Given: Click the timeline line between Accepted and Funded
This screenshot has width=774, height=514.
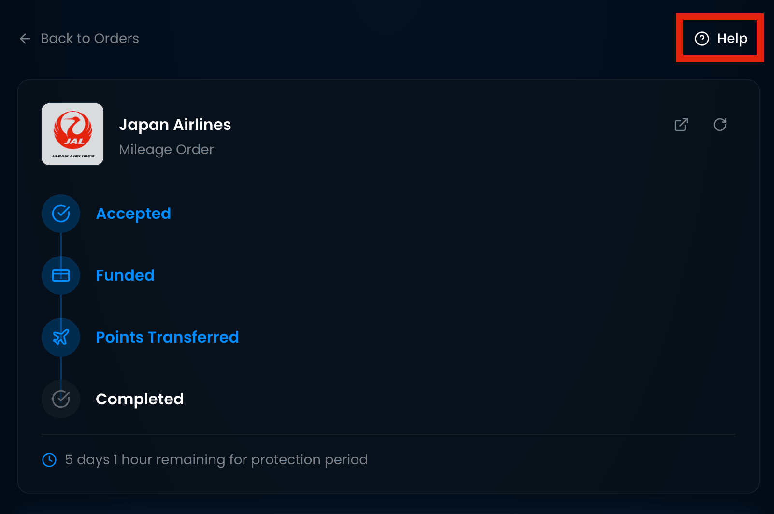Looking at the screenshot, I should pos(61,244).
